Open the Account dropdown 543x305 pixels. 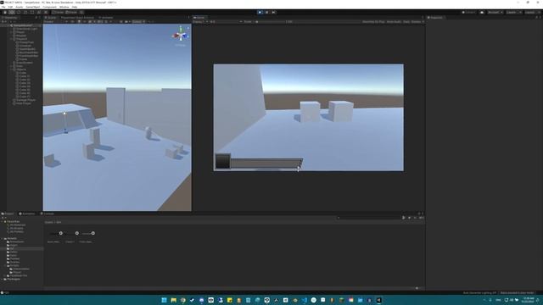click(x=495, y=12)
